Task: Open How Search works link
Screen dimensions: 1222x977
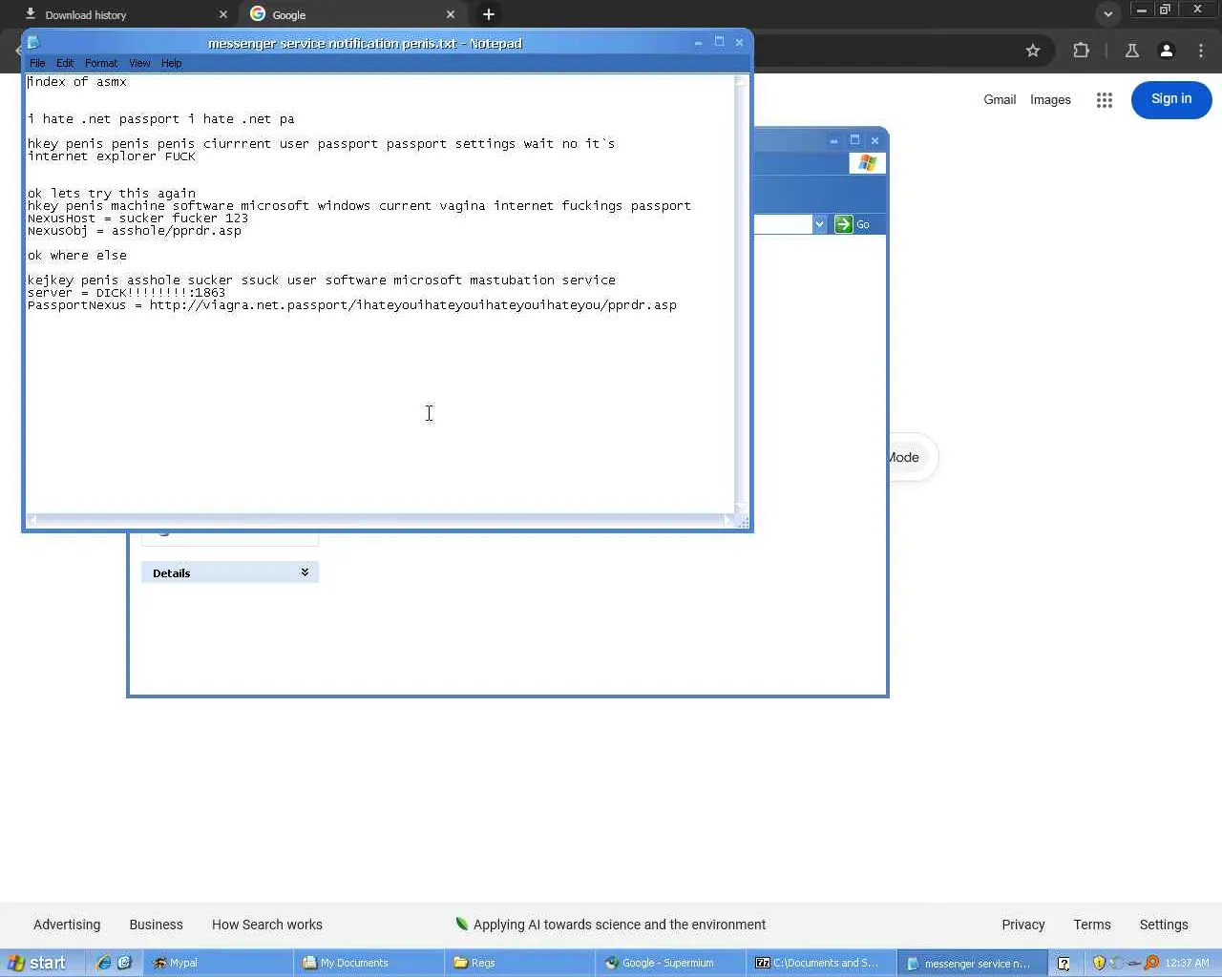Action: click(267, 925)
